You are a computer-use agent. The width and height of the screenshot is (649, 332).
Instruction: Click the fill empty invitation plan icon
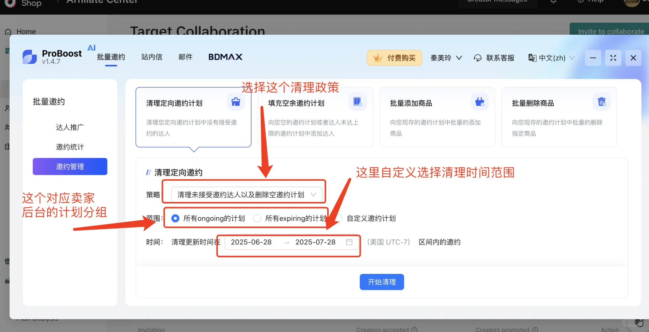pyautogui.click(x=357, y=102)
